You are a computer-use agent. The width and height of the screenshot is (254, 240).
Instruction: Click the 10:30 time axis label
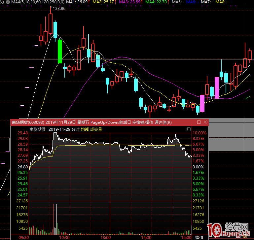[x=64, y=238]
